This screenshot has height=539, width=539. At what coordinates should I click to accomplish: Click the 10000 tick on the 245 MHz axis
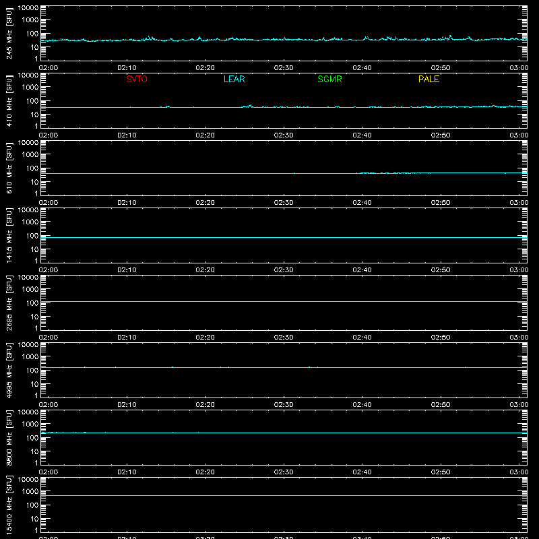28,8
